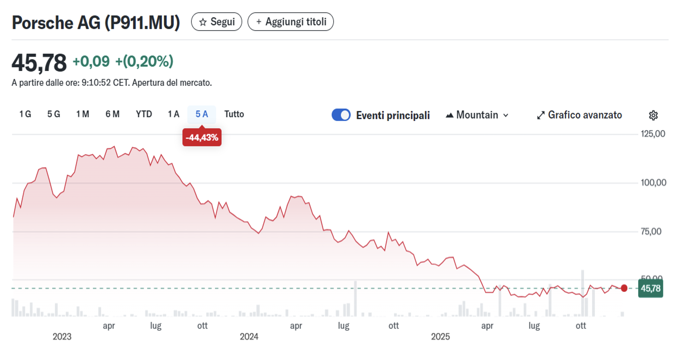Select the YTD time range
678x358 pixels.
coord(144,114)
